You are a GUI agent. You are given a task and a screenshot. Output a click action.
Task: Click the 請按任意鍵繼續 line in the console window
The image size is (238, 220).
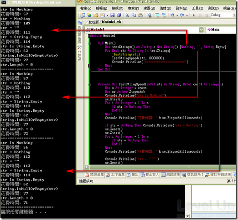(23, 212)
